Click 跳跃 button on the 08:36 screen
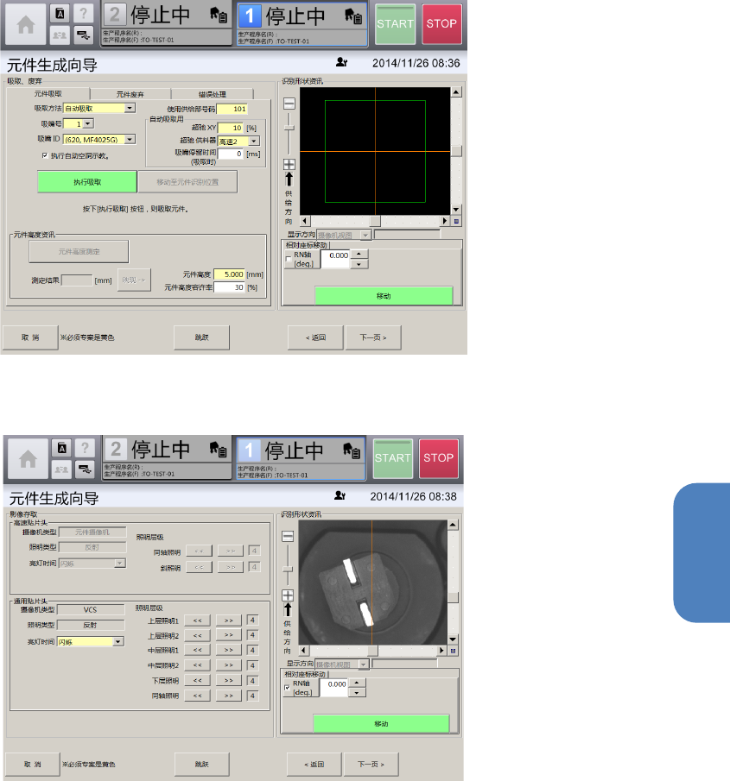Viewport: 730px width, 781px height. [x=201, y=337]
